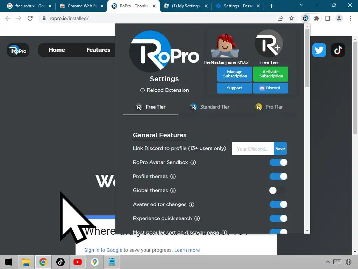Click Reload Extension
Viewport: 358px width, 269px height.
[164, 90]
